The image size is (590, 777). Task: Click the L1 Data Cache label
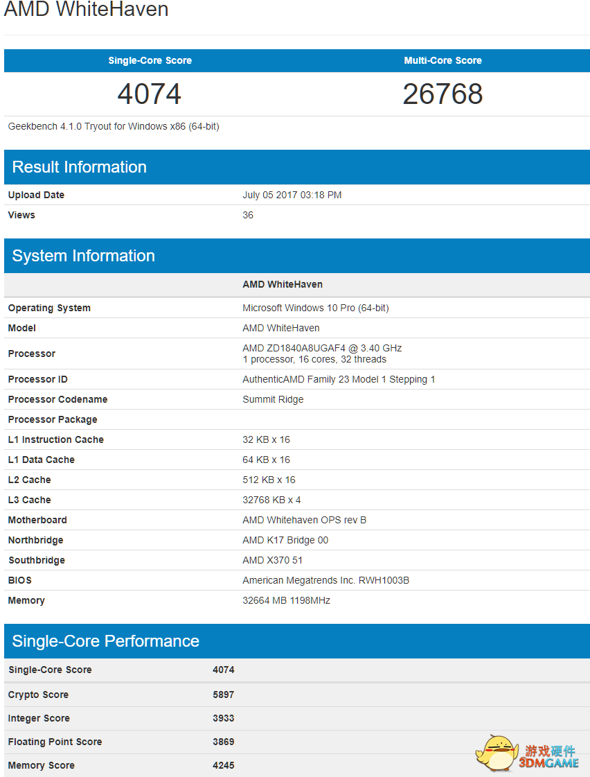click(x=41, y=460)
